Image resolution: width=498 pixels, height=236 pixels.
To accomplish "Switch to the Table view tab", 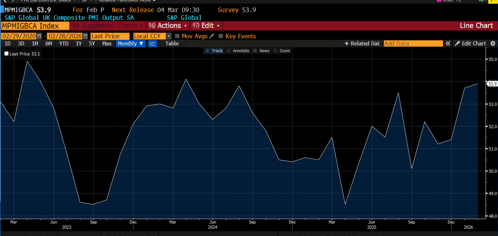I will pos(172,44).
